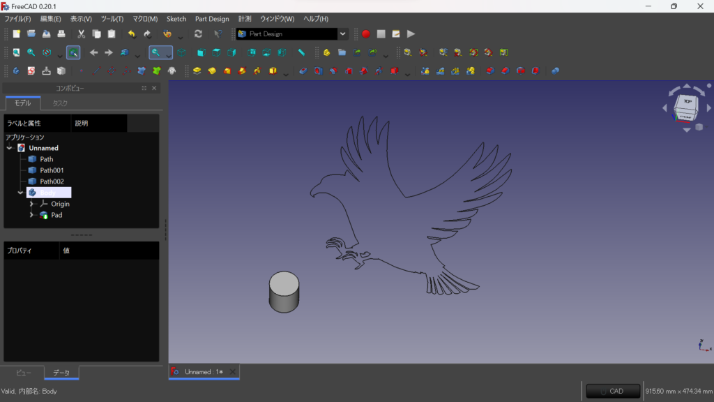
Task: Switch to the タスク tab
Action: [x=60, y=103]
